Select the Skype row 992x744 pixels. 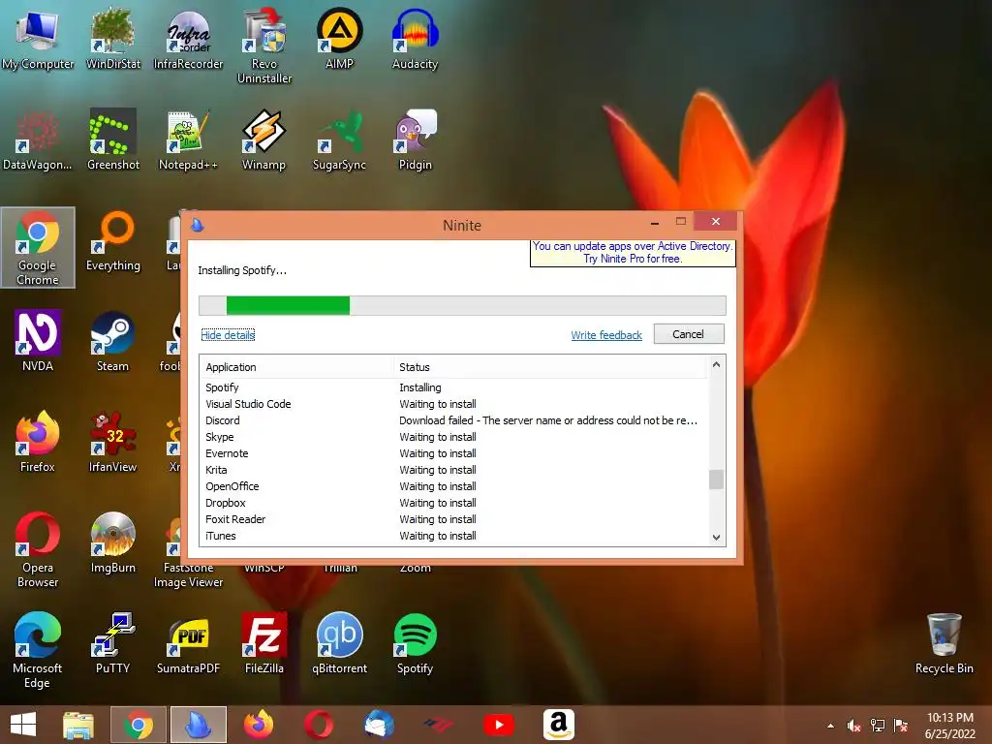(453, 437)
